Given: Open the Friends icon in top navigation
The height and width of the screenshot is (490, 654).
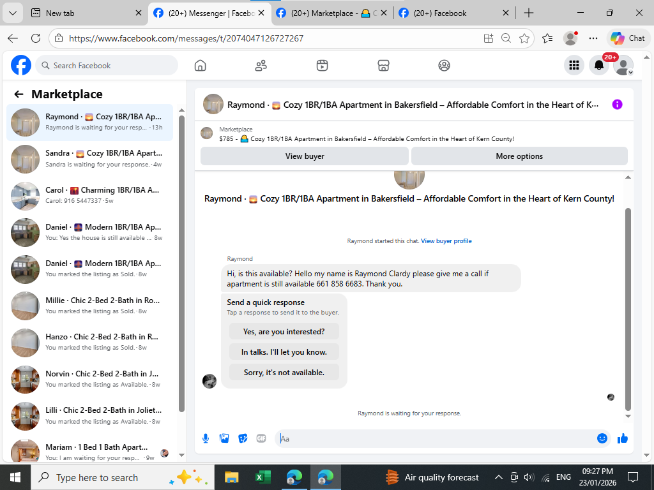Looking at the screenshot, I should pos(261,66).
